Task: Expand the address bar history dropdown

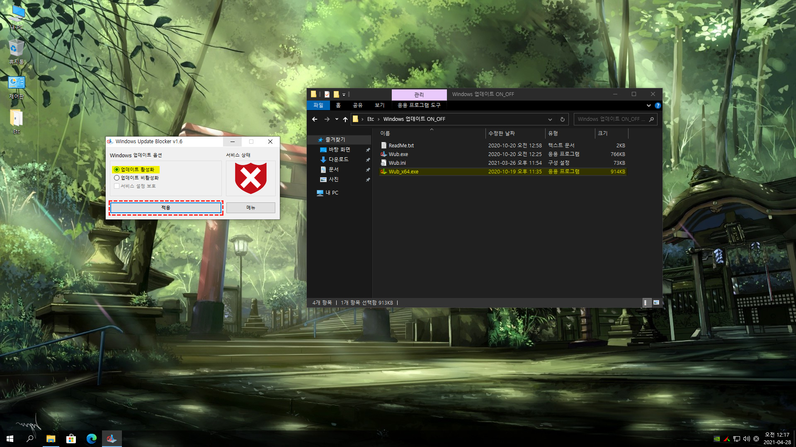Action: [550, 119]
